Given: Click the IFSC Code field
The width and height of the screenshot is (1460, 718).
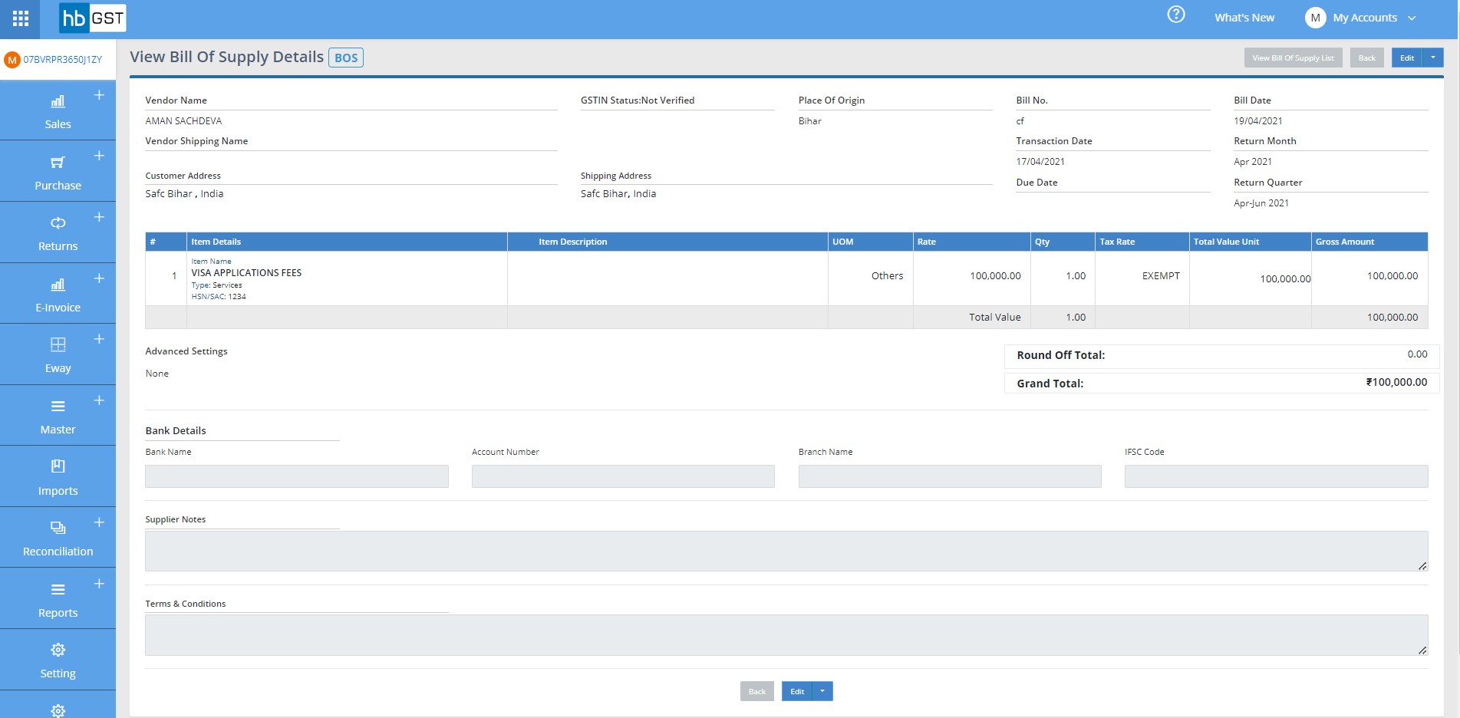Looking at the screenshot, I should click(1276, 476).
